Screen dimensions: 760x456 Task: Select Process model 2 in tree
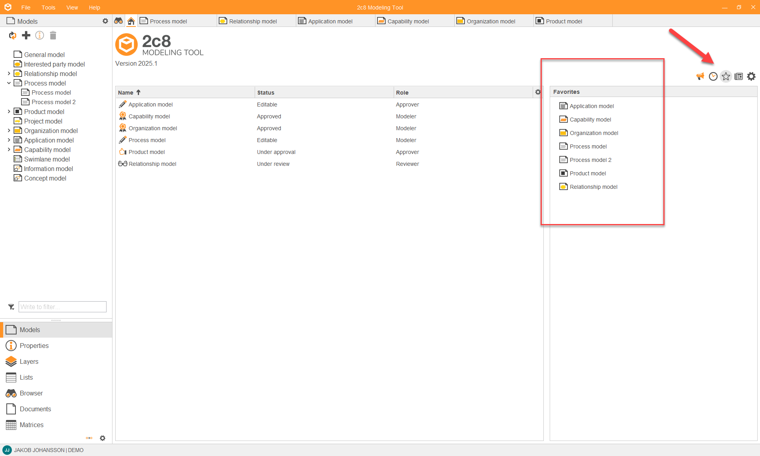(x=48, y=102)
